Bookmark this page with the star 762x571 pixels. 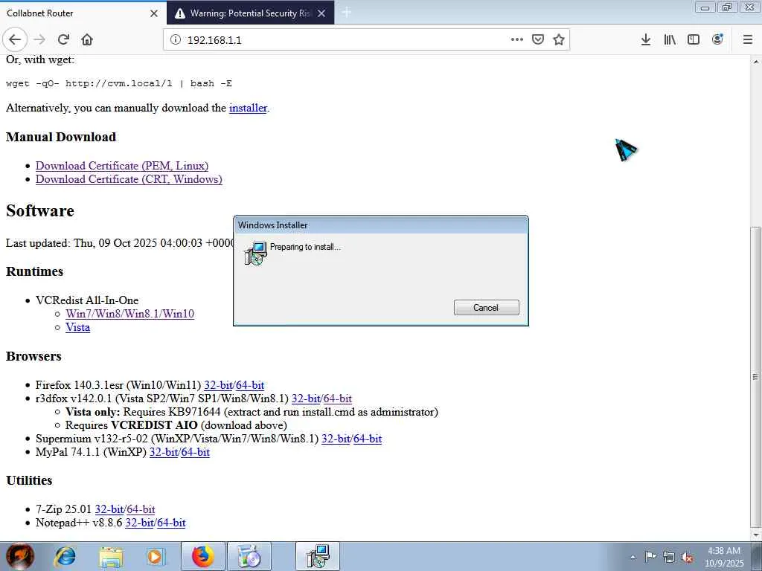coord(559,39)
